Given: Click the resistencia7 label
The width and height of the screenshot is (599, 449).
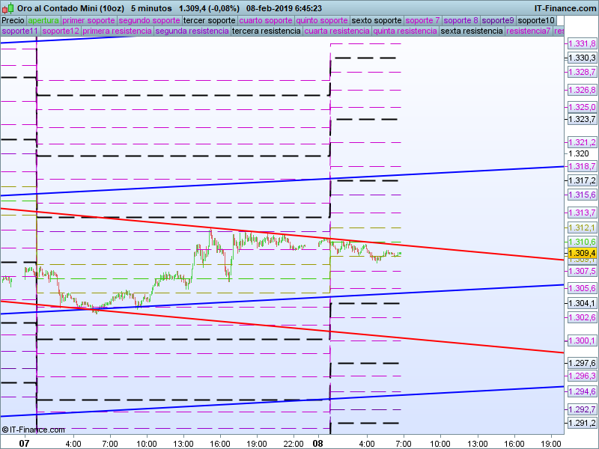Looking at the screenshot, I should (x=529, y=31).
